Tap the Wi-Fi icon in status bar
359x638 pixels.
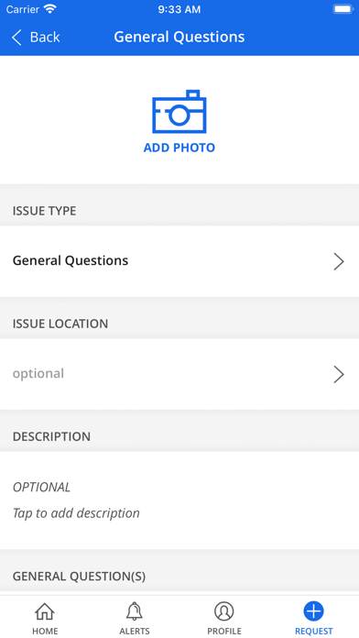50,9
